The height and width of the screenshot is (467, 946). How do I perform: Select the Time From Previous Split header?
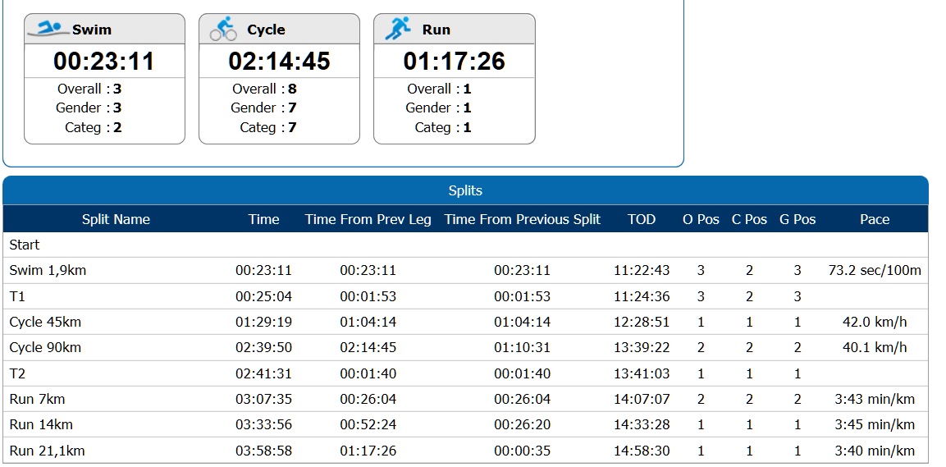(523, 219)
